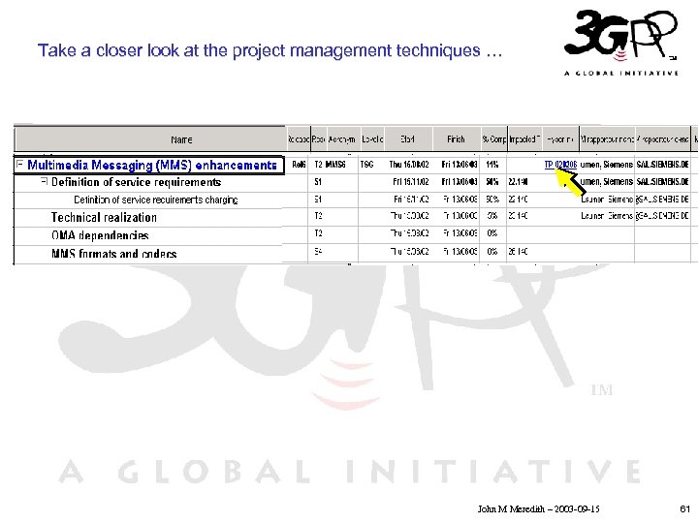
Task: Click the Finish column header
Action: [x=457, y=139]
